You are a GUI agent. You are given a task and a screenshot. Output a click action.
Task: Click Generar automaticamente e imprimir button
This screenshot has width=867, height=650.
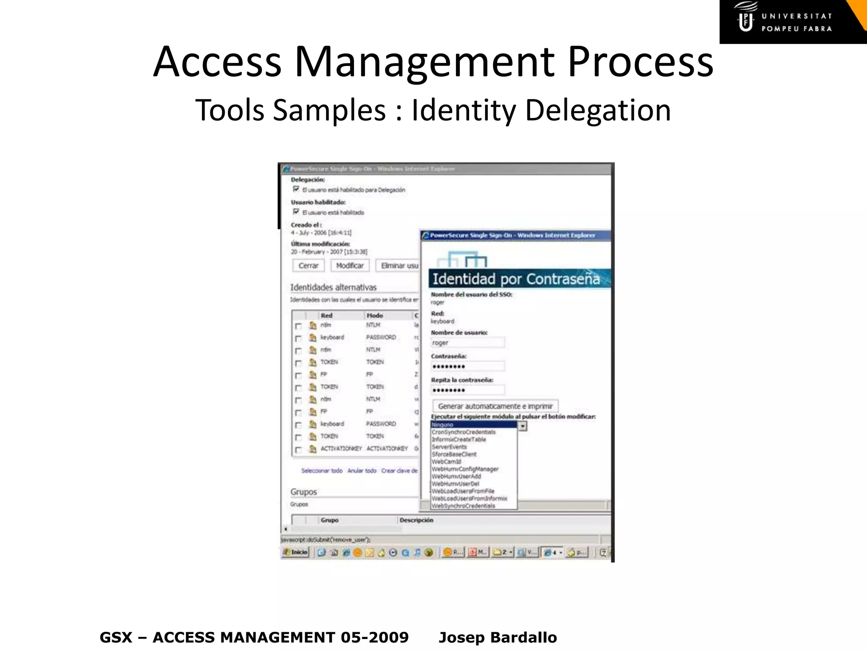coord(495,406)
